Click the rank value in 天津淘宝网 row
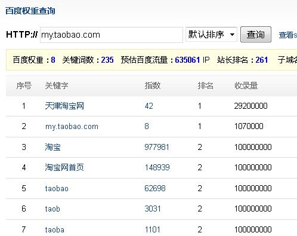This screenshot has height=236, width=297. tap(200, 106)
